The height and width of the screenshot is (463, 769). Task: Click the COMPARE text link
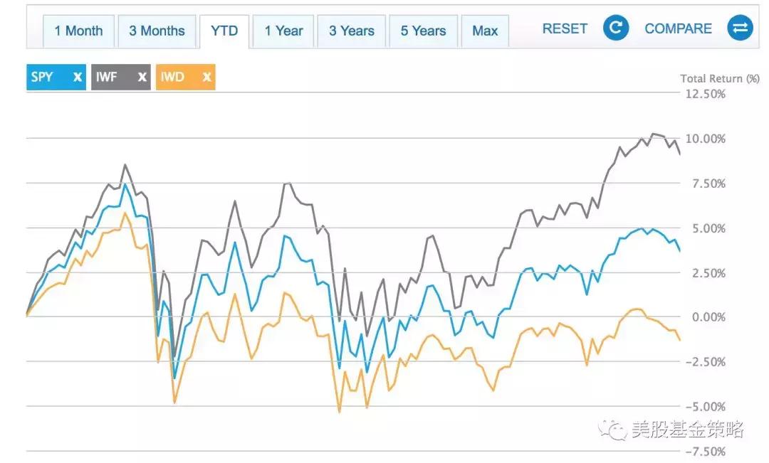678,28
